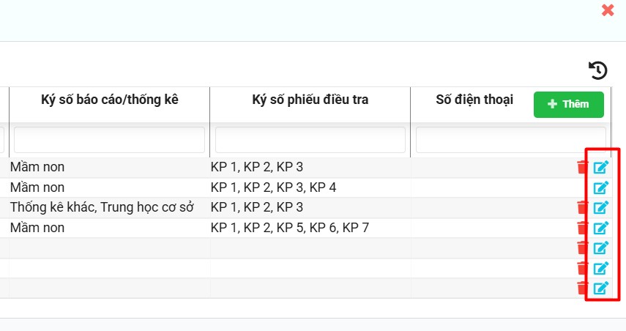Delete the first Mầm non row
Viewport: 626px width, 331px height.
pyautogui.click(x=582, y=167)
